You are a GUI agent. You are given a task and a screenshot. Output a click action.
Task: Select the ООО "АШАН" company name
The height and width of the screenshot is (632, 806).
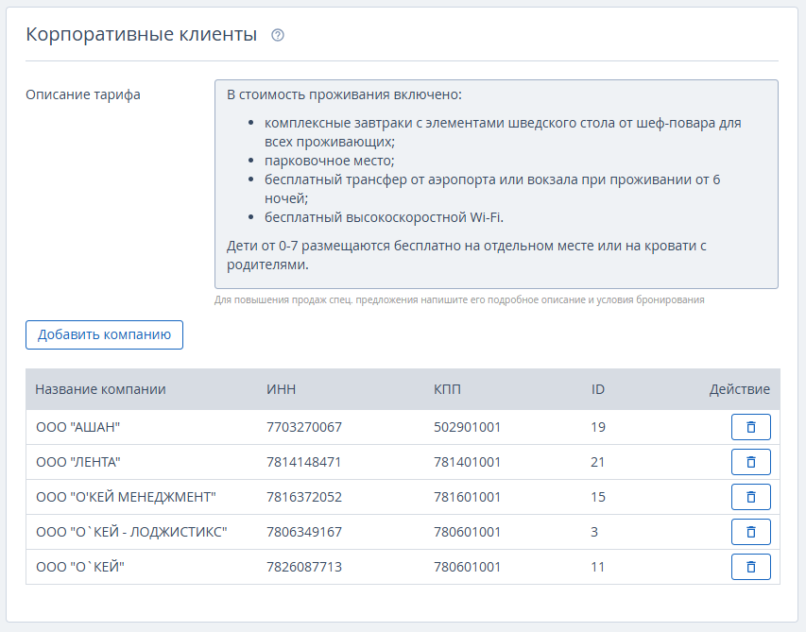pos(77,427)
